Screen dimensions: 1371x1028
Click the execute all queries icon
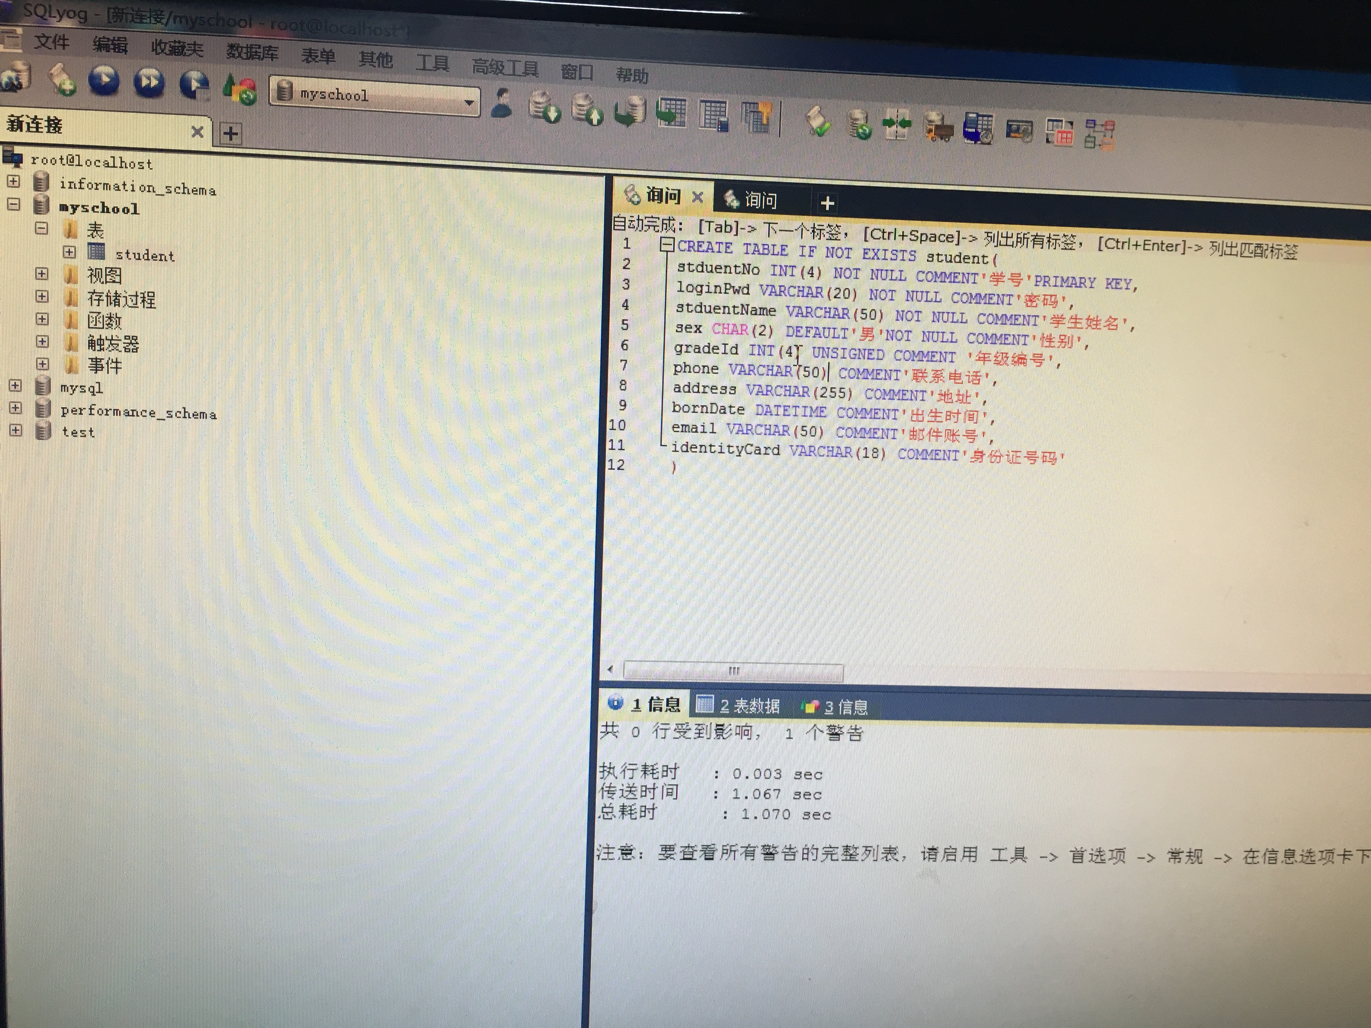(149, 82)
